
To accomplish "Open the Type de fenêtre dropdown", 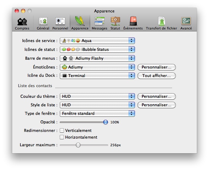I will [x=97, y=113].
